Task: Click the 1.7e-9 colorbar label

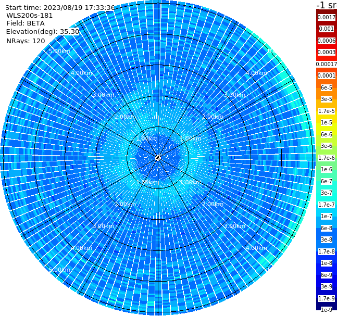Action: (x=327, y=298)
